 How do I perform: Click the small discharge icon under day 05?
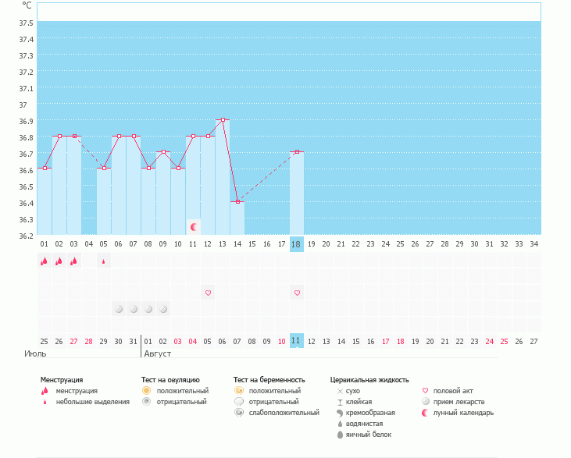pyautogui.click(x=103, y=261)
